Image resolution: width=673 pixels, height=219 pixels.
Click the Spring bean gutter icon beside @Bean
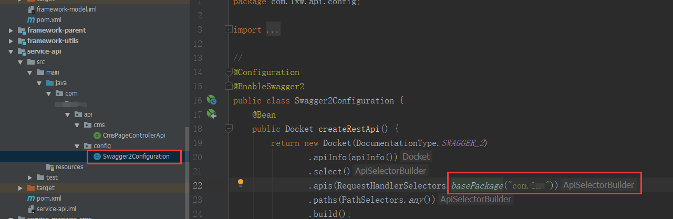tap(212, 113)
